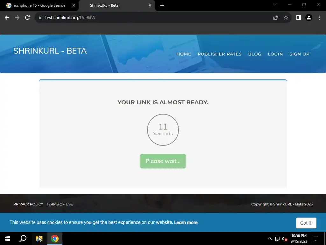Open Windows taskbar search

click(x=23, y=239)
